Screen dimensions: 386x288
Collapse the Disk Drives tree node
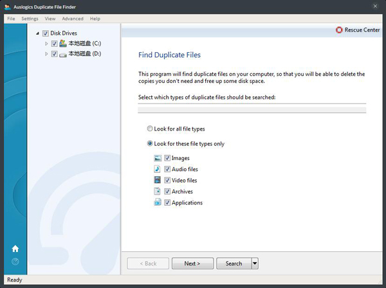(x=37, y=33)
